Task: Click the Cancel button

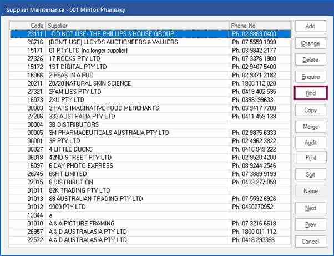Action: pyautogui.click(x=311, y=242)
